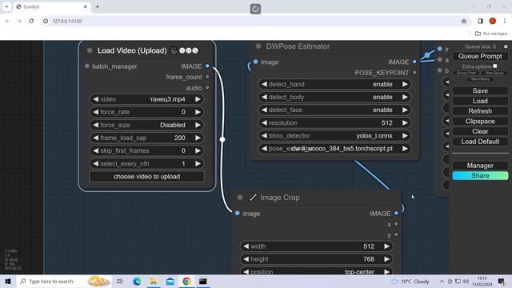Open the terminal window from the taskbar
512x288 pixels.
[202, 281]
